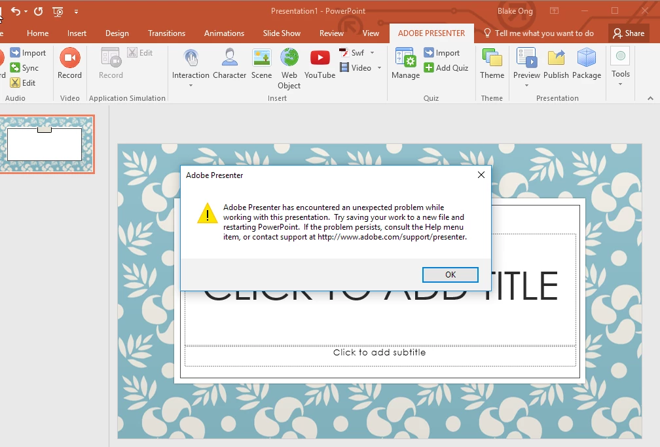Click OK in the Adobe Presenter dialog
Image resolution: width=660 pixels, height=447 pixels.
pyautogui.click(x=450, y=274)
